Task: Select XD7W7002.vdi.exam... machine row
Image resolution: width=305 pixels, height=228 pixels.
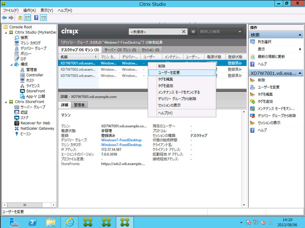Action: point(152,69)
